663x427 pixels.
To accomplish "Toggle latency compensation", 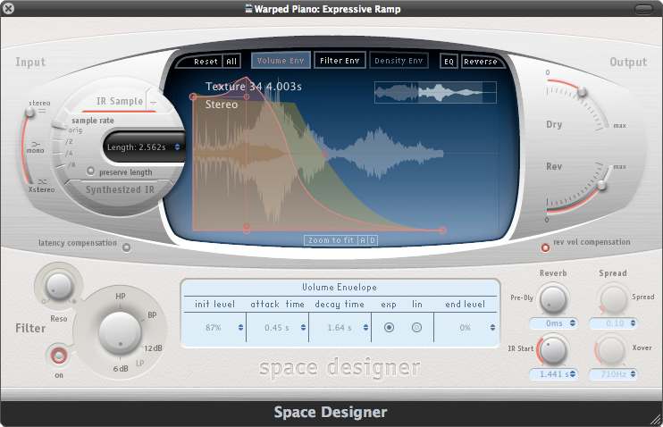I will click(126, 247).
